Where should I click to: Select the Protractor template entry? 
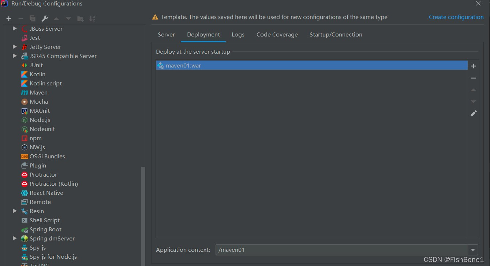click(x=43, y=174)
